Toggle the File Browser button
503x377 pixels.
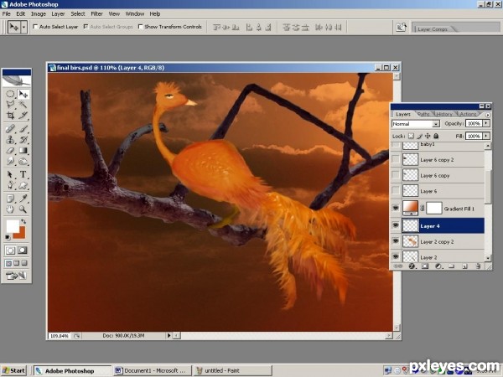402,28
